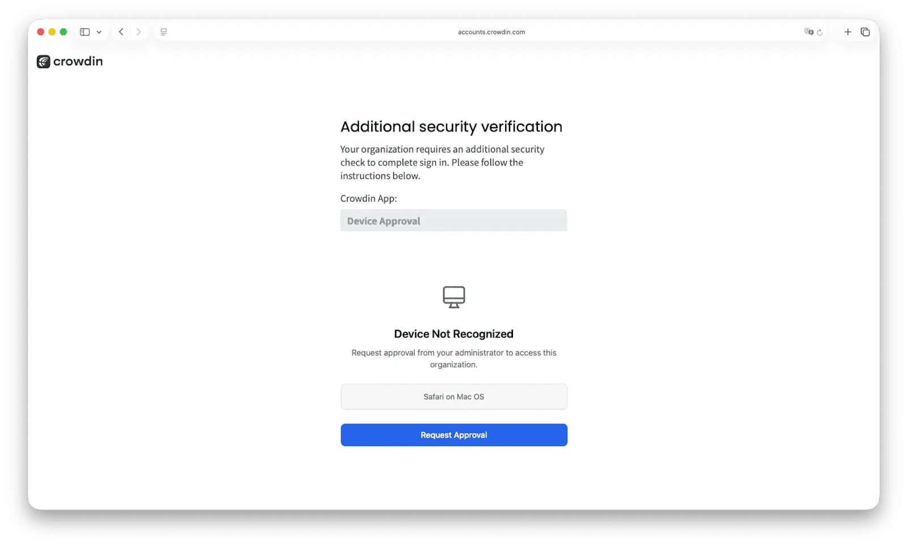Toggle the Safari sidebar

coord(86,32)
